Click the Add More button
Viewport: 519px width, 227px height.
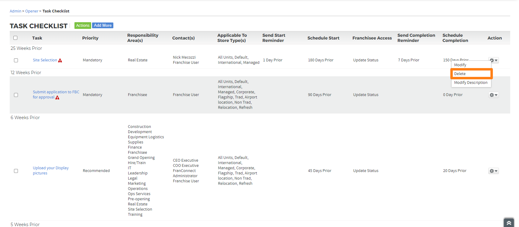point(103,26)
